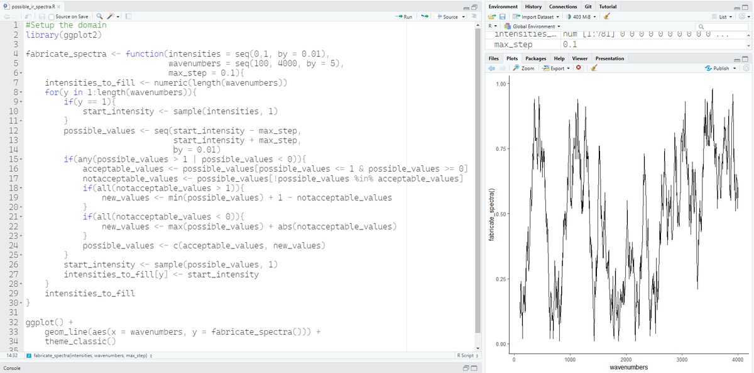Image resolution: width=754 pixels, height=373 pixels.
Task: Close the possible_ir_spectra.R tab
Action: pos(58,7)
